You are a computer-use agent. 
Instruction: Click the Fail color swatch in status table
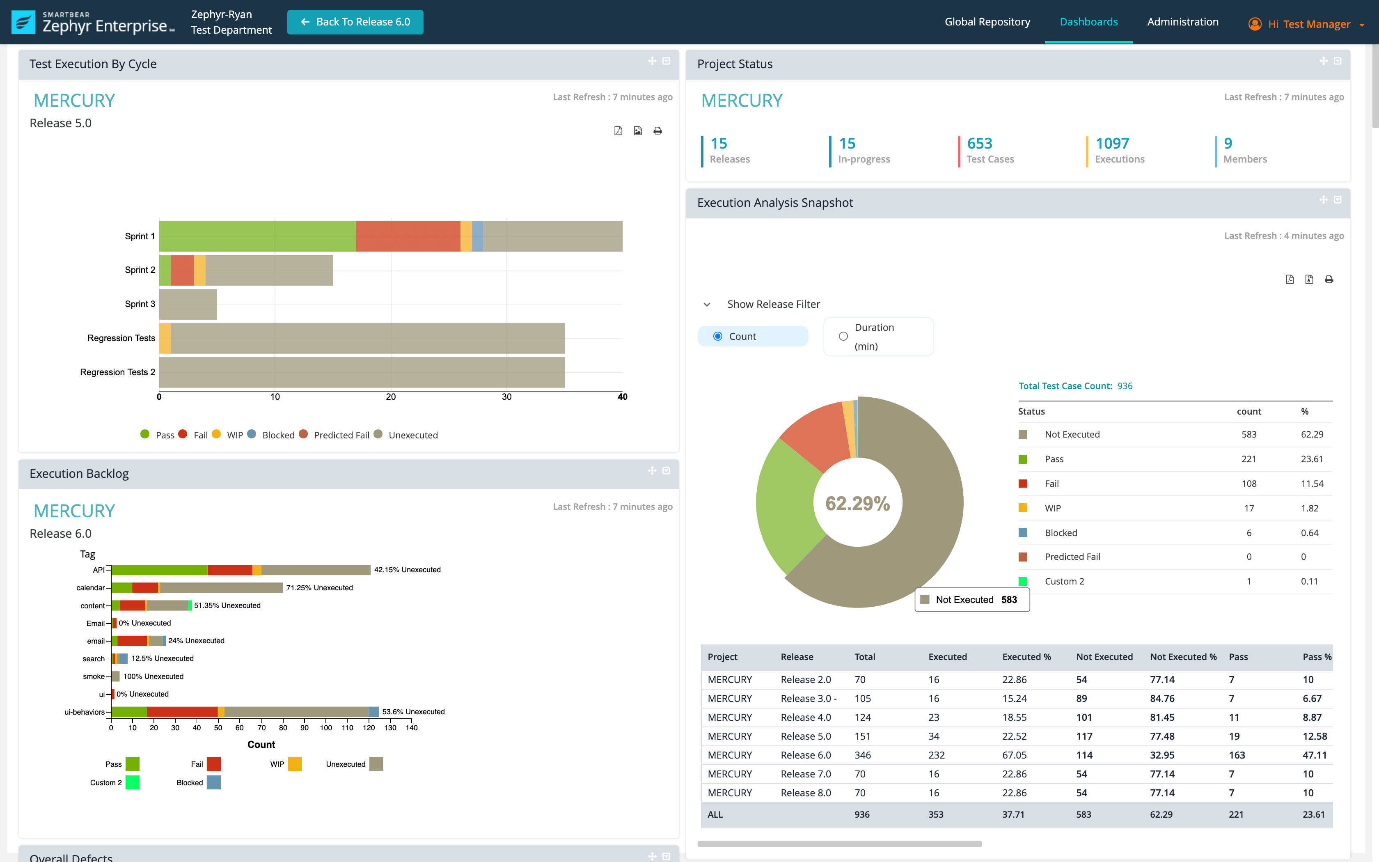point(1023,484)
